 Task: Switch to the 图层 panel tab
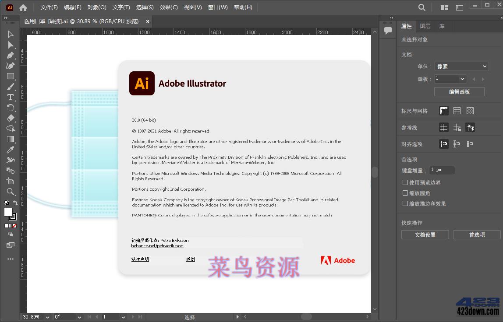pyautogui.click(x=425, y=26)
